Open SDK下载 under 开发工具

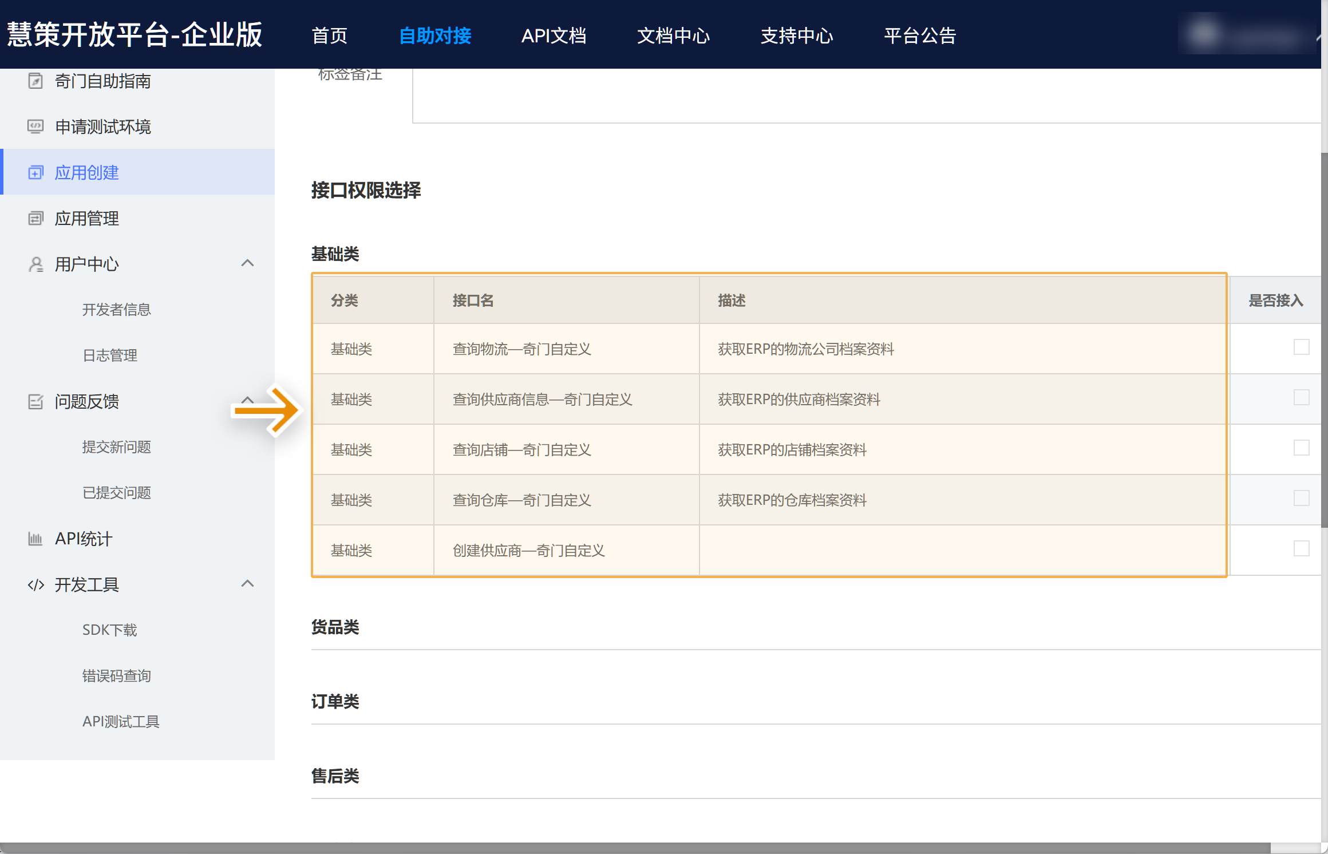tap(110, 630)
